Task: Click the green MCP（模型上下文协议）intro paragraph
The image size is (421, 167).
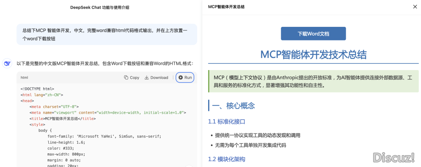Action: pyautogui.click(x=313, y=81)
